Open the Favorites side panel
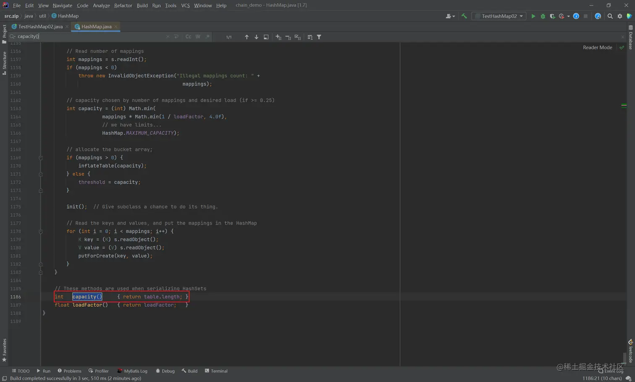Viewport: 635px width, 382px height. pos(4,350)
